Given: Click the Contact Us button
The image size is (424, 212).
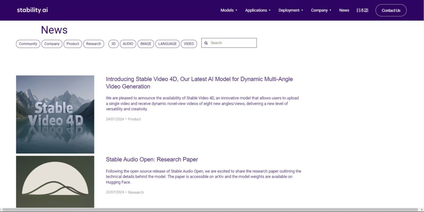Looking at the screenshot, I should click(391, 10).
